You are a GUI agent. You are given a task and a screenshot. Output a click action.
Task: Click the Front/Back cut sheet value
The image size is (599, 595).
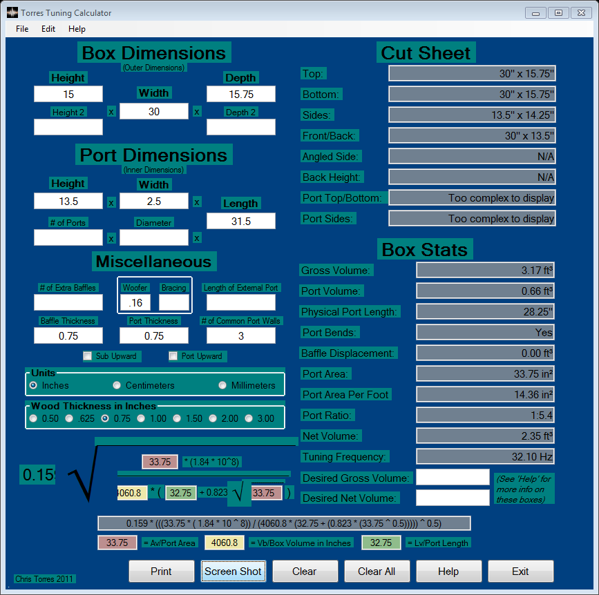pos(472,135)
